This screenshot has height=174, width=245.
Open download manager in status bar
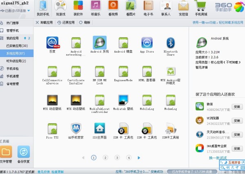click(x=235, y=172)
